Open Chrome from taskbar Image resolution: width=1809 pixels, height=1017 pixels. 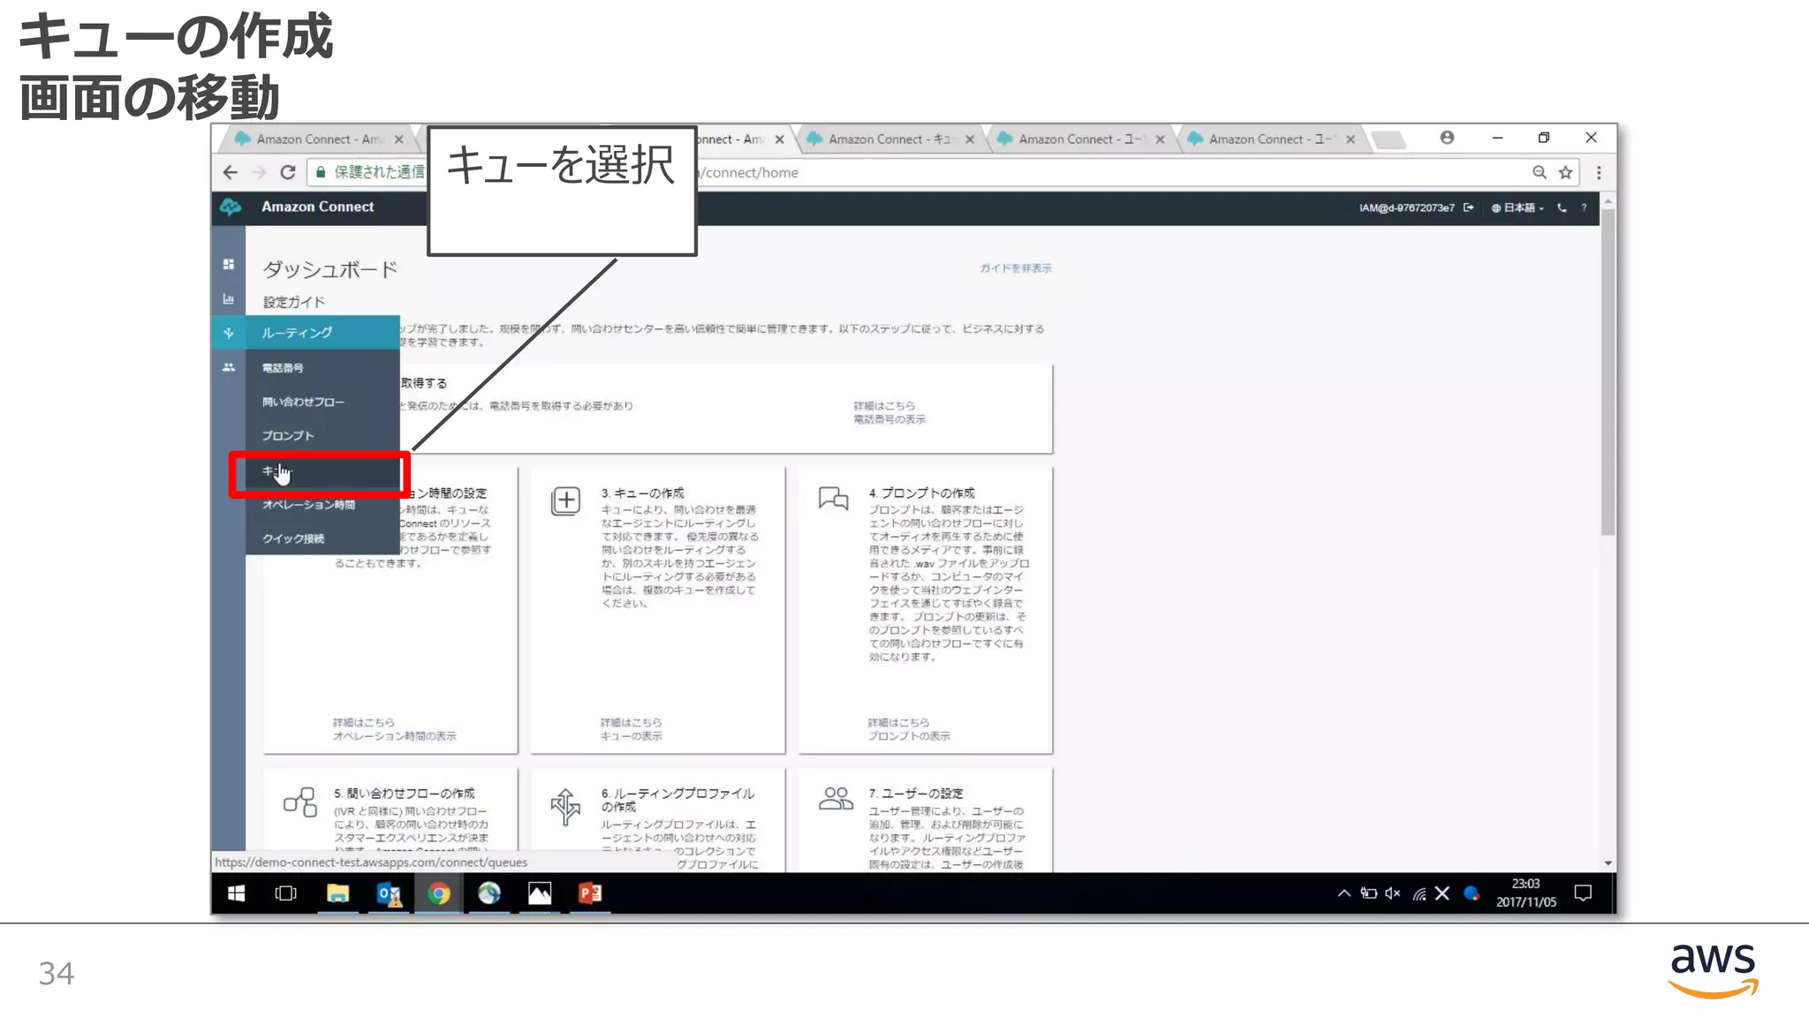click(x=439, y=893)
